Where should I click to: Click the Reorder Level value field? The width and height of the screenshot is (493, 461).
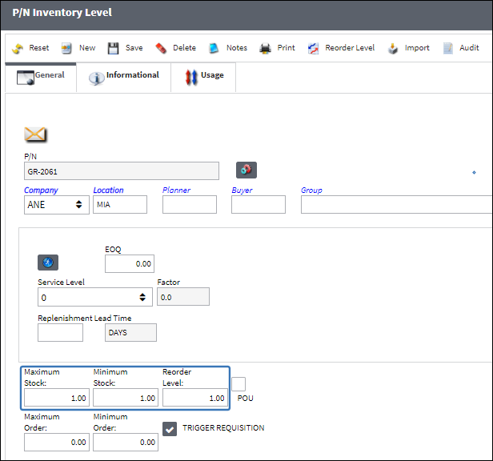[x=195, y=398]
